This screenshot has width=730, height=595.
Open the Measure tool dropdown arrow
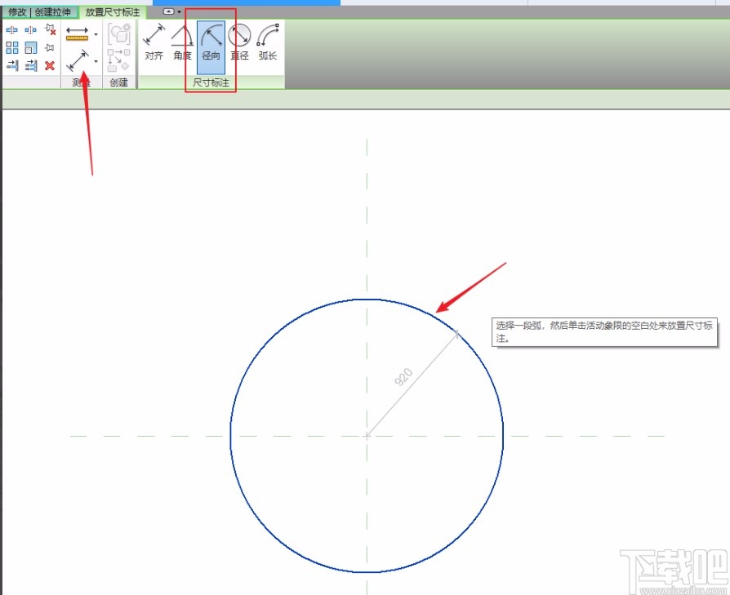[96, 34]
